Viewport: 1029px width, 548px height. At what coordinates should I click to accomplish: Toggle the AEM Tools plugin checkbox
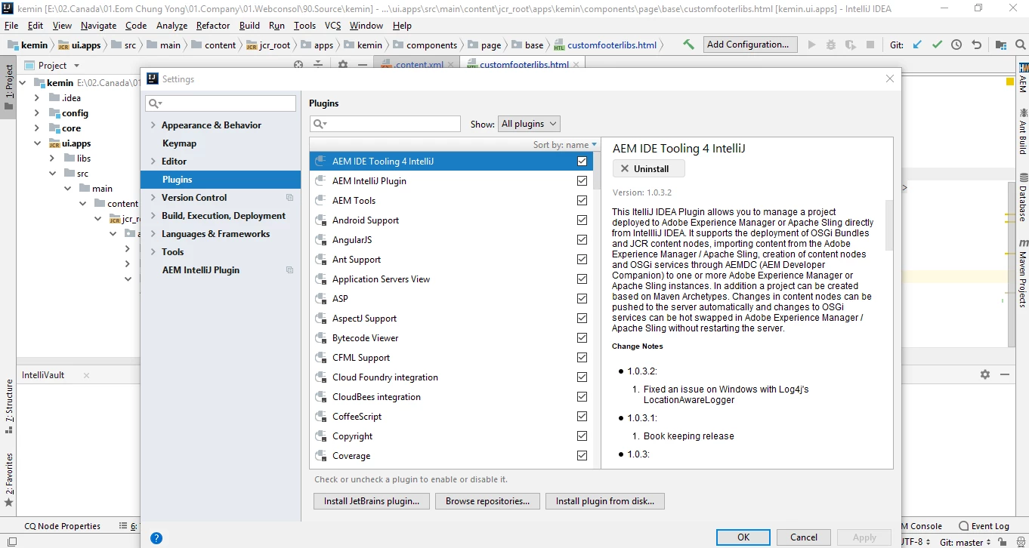[x=582, y=201]
